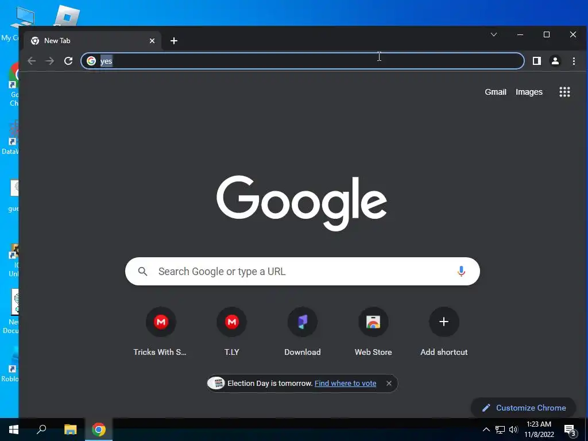Open the Google apps grid

tap(564, 92)
